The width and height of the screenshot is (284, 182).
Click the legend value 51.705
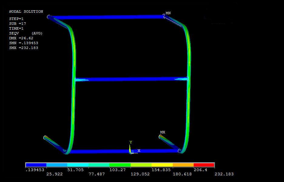pos(75,170)
